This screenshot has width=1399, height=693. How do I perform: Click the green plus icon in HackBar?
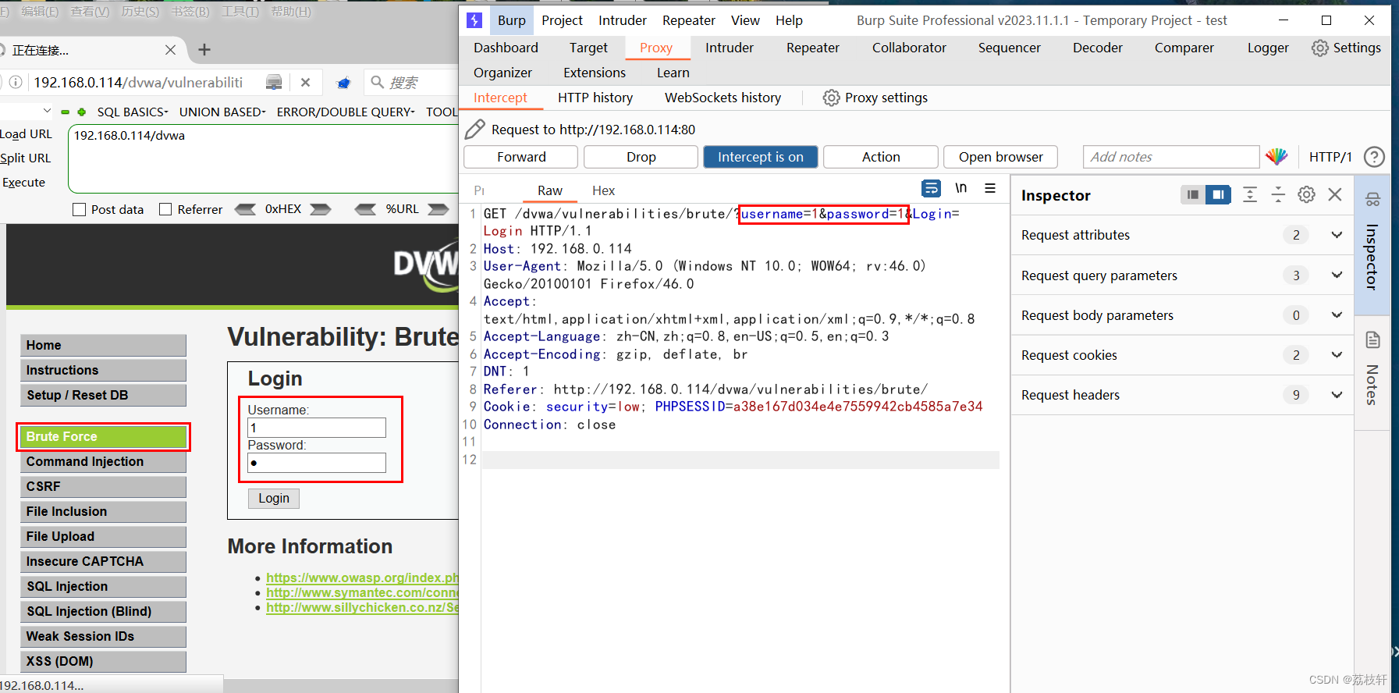point(81,112)
